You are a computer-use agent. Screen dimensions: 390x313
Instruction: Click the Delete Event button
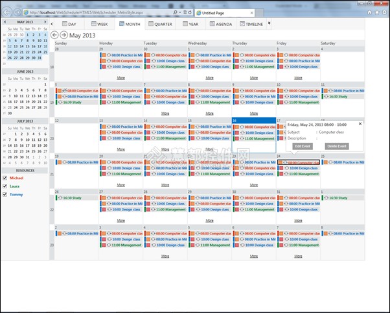click(337, 146)
